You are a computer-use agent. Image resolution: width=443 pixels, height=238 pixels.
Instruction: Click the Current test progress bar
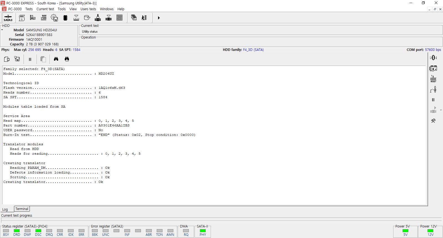(x=221, y=219)
